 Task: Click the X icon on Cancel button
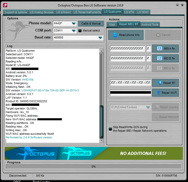click(x=158, y=35)
